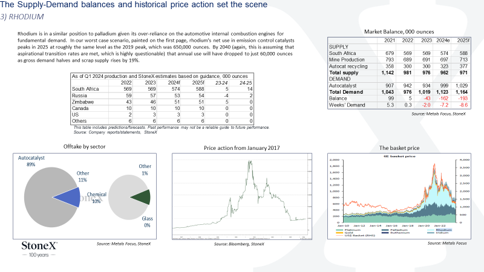
Task: Click Zimbabwe's 2022 value '43'
Action: (129, 102)
